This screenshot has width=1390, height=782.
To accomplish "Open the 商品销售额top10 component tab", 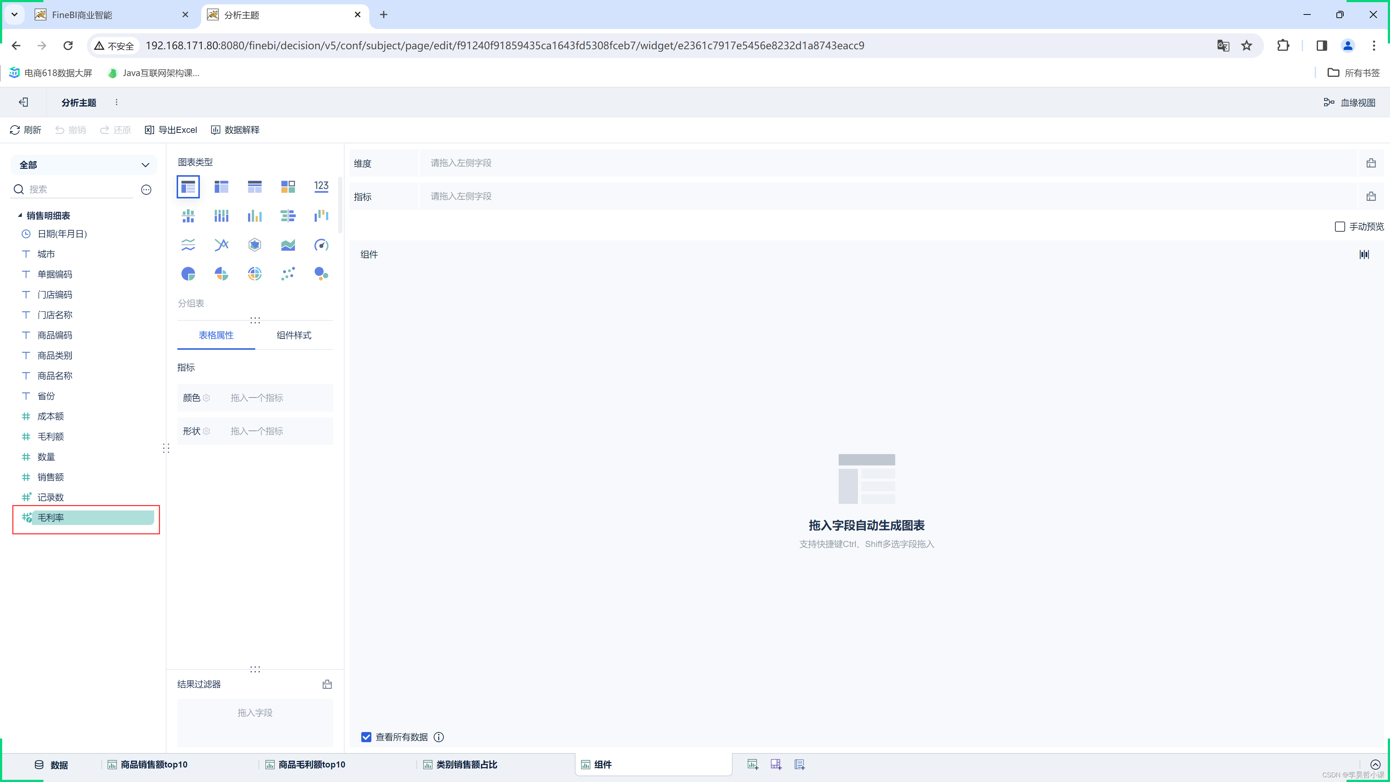I will click(x=147, y=765).
